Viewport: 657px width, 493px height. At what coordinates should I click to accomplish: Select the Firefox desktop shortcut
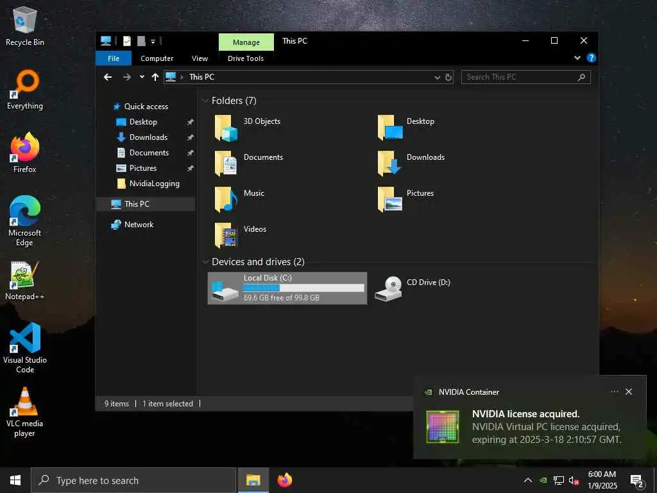25,153
